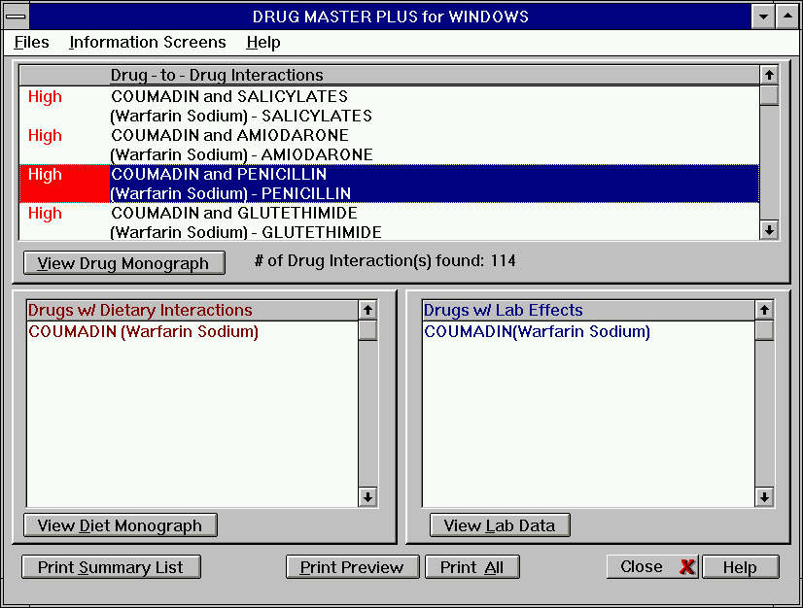This screenshot has width=803, height=608.
Task: Select (Warfarin Sodium) - AMIODARONE line
Action: 242,154
